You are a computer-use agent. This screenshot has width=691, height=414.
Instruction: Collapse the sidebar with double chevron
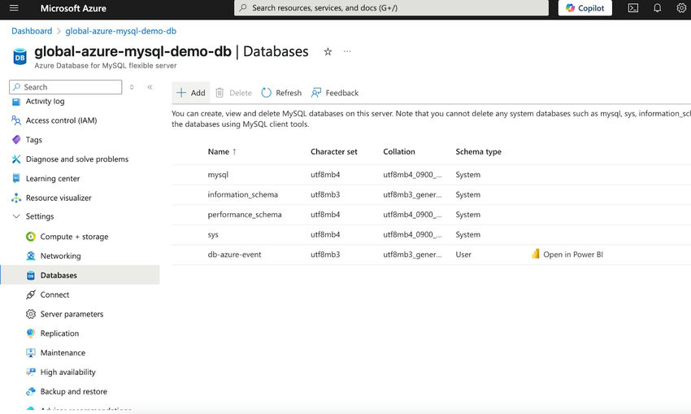click(150, 87)
